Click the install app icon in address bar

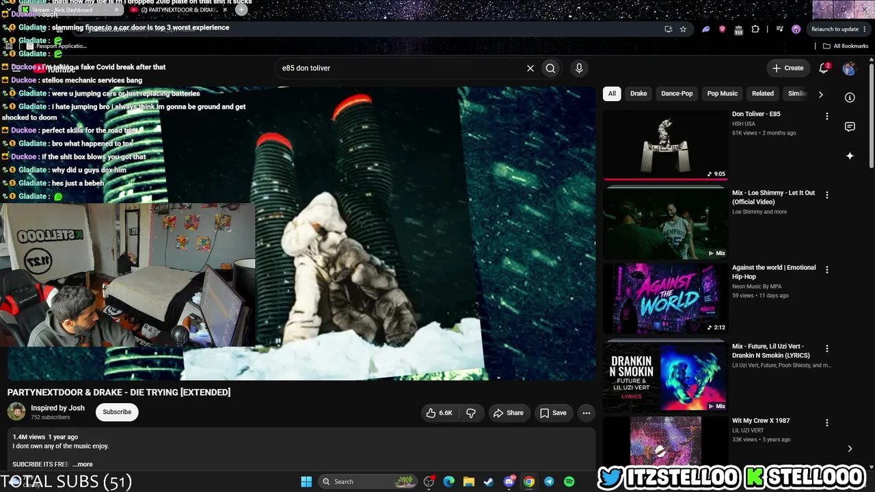tap(668, 29)
